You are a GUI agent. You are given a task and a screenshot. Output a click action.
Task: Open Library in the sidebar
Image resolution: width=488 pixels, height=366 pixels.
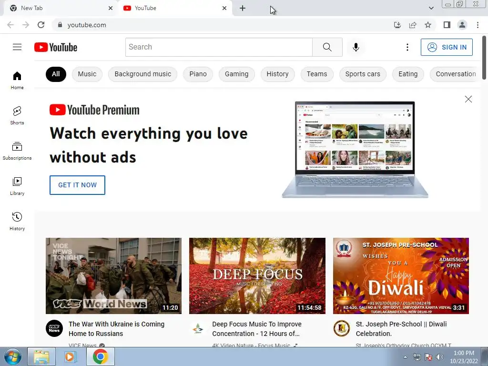[17, 186]
